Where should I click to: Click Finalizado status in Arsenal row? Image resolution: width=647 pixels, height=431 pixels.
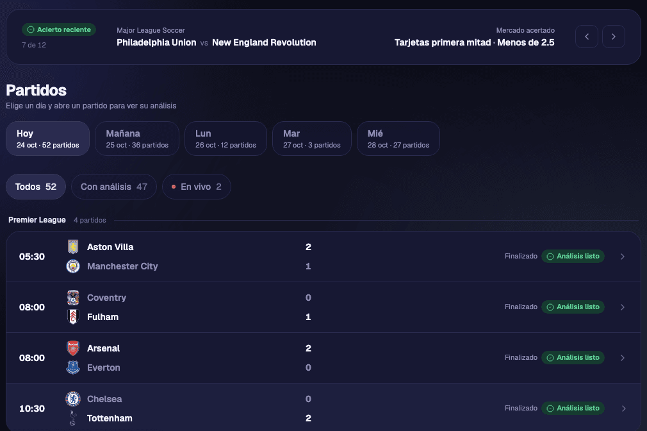click(x=521, y=357)
